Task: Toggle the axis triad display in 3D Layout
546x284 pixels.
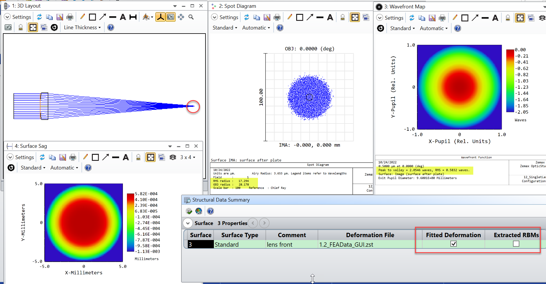Action: tap(160, 17)
